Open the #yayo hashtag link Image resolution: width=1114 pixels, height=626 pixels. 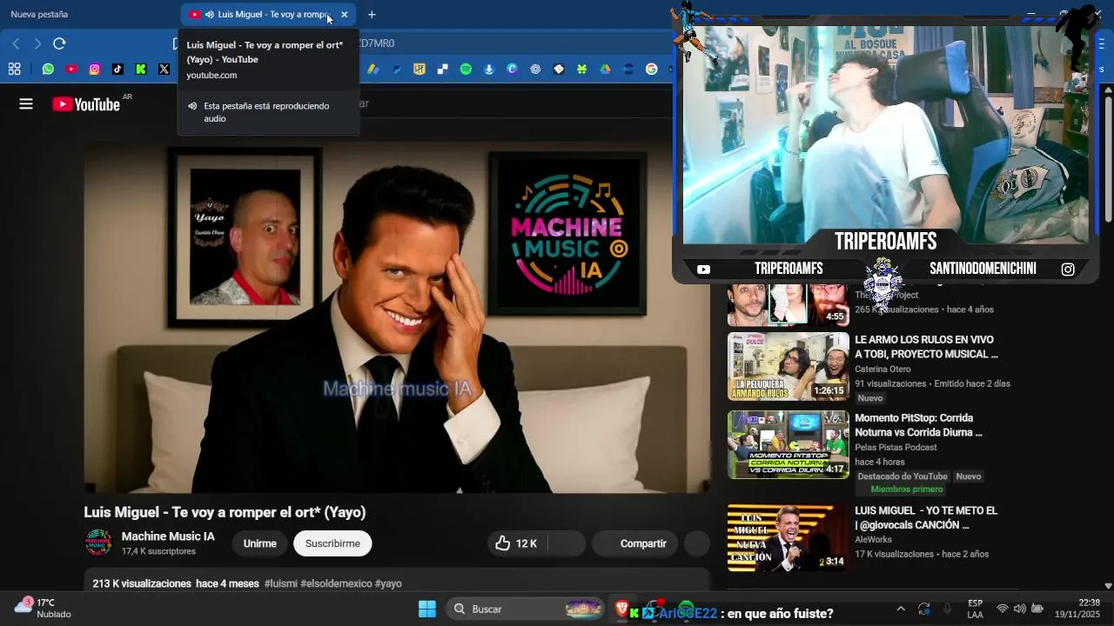(x=388, y=583)
